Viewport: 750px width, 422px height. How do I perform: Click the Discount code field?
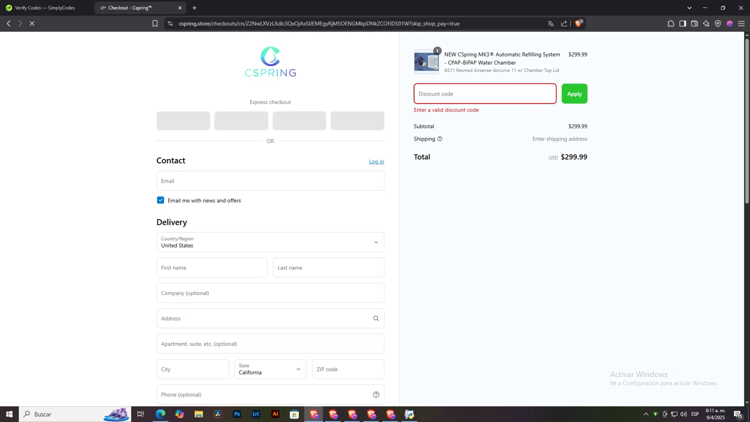coord(485,94)
